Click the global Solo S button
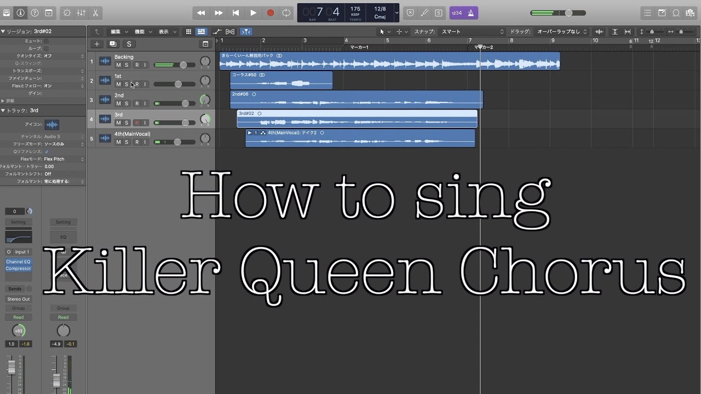This screenshot has width=701, height=394. (129, 44)
